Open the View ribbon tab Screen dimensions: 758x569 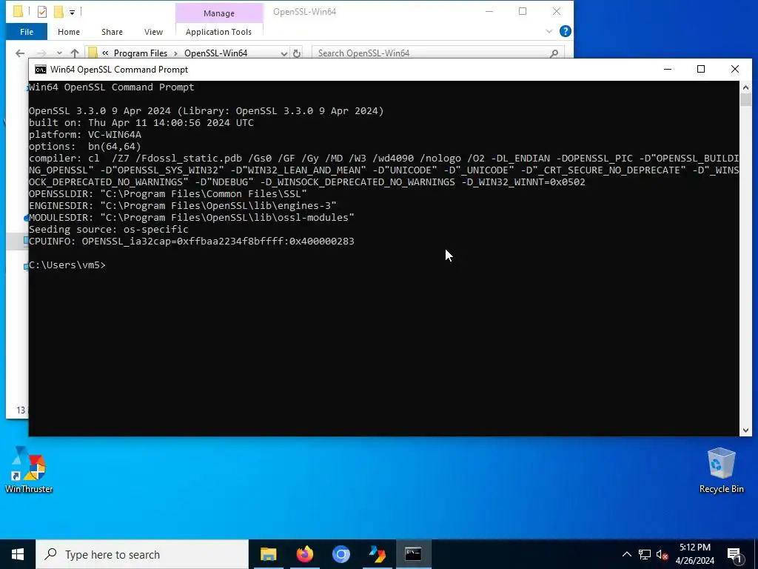pos(153,32)
